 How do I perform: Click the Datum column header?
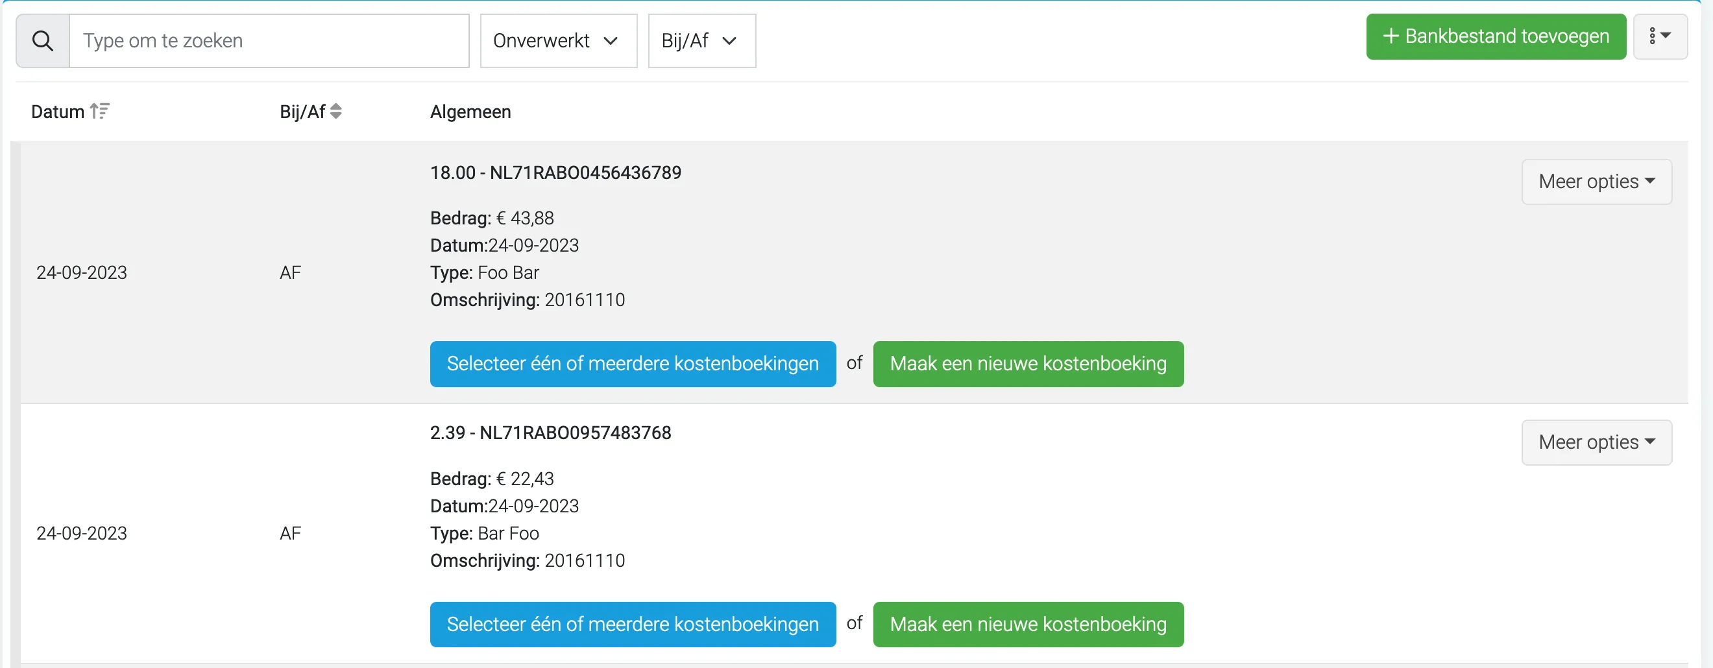(58, 112)
